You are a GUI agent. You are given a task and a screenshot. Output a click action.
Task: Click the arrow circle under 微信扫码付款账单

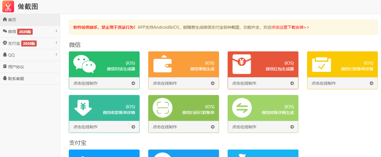coord(213,127)
